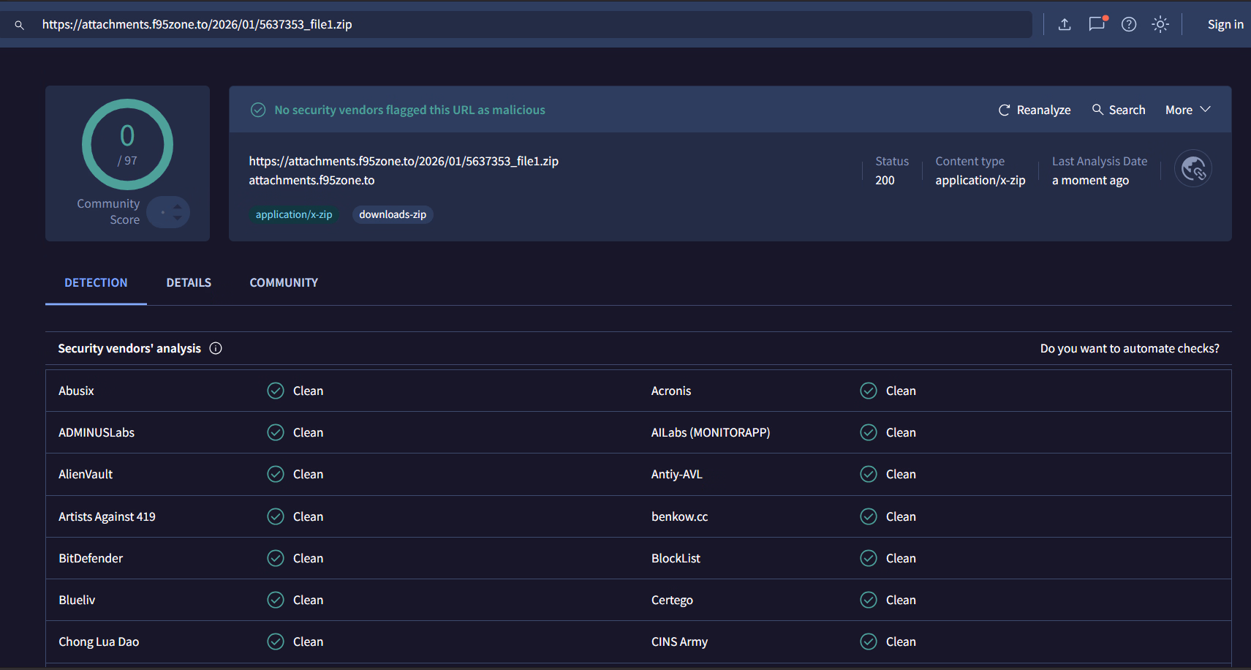Vote down the Community Score arrow
Image resolution: width=1251 pixels, height=670 pixels.
point(177,218)
